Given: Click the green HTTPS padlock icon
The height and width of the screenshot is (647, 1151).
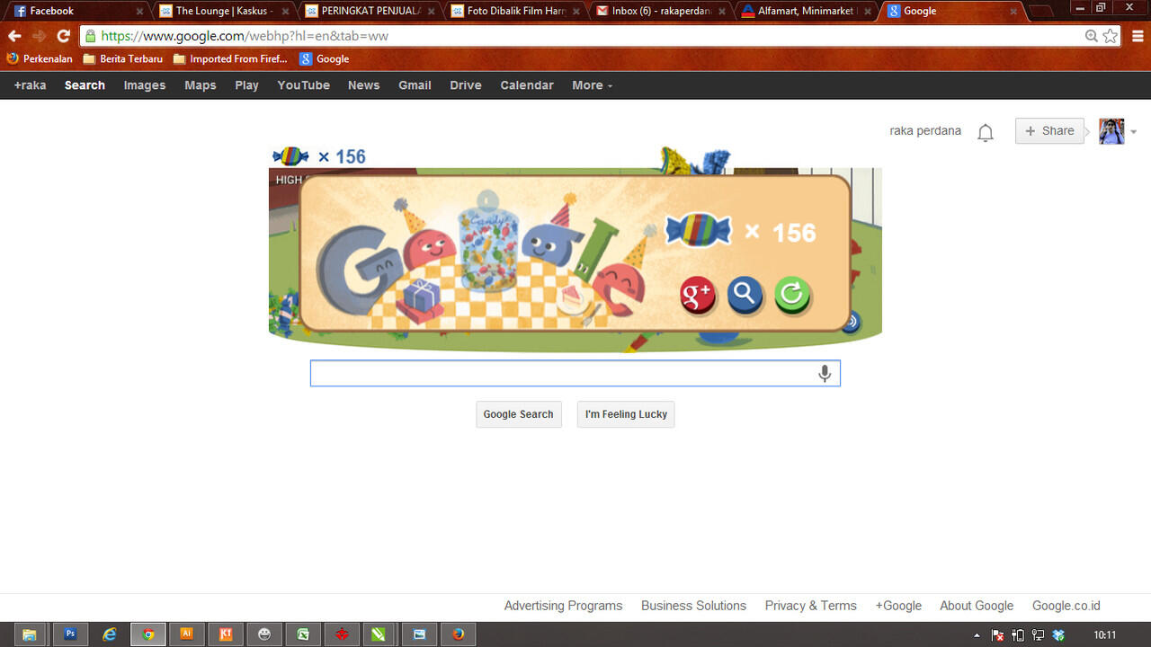Looking at the screenshot, I should [90, 36].
